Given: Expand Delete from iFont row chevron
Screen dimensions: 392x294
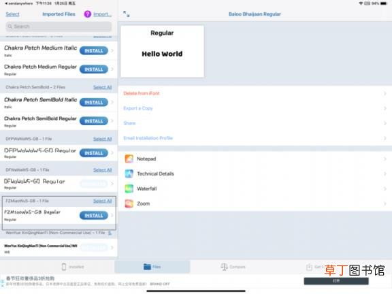Looking at the screenshot, I should [x=385, y=93].
